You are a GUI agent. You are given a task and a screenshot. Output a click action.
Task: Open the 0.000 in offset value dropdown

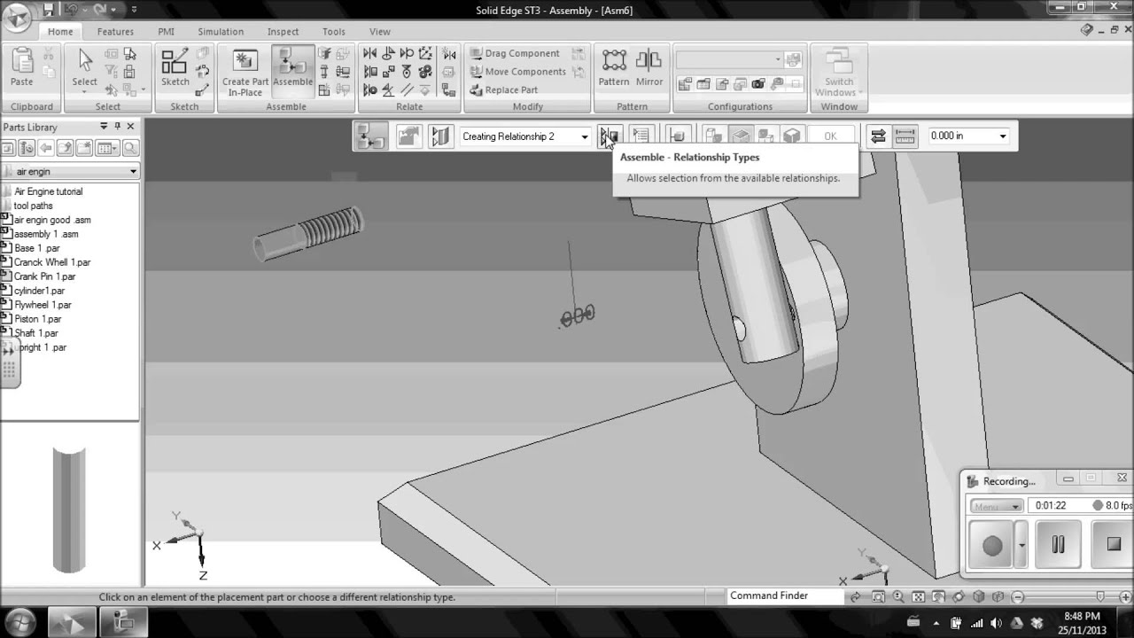1003,136
